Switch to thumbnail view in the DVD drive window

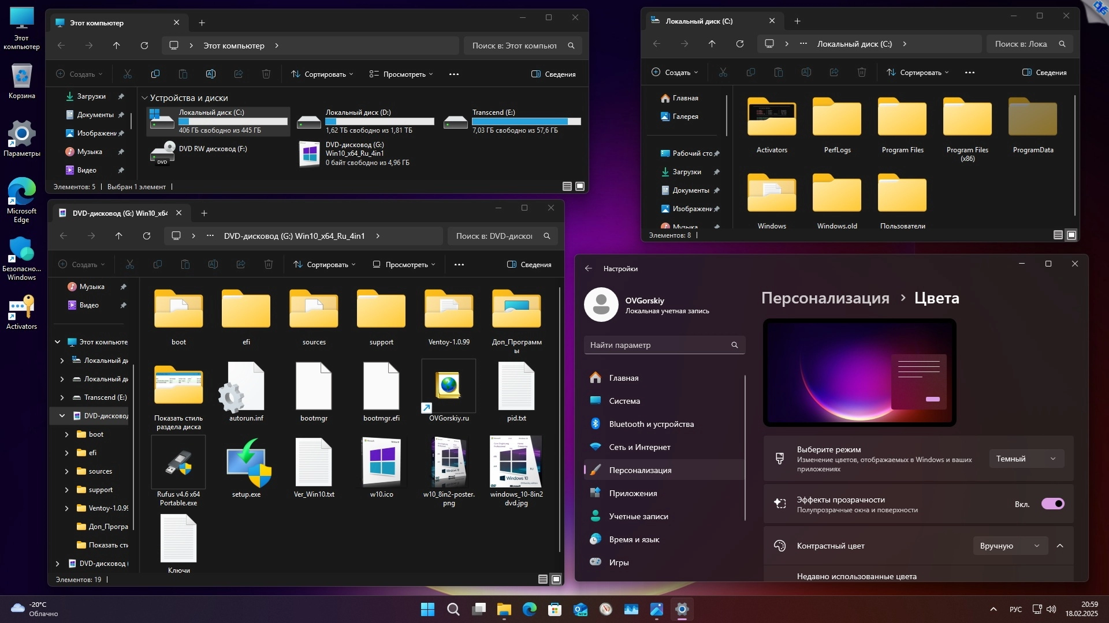(x=556, y=579)
